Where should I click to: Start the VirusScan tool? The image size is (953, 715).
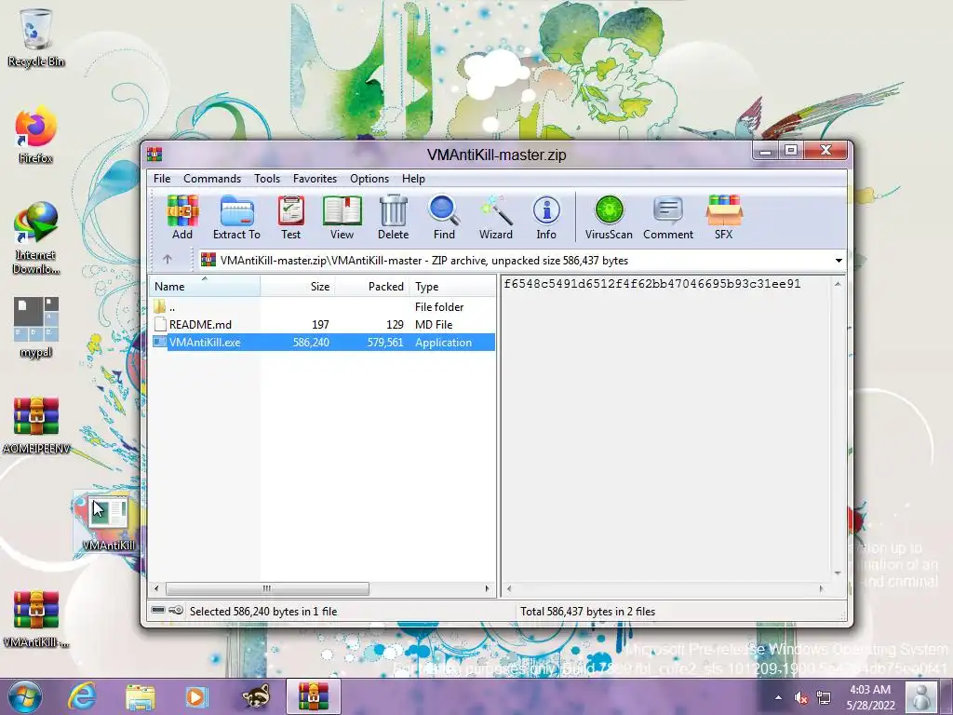pyautogui.click(x=609, y=217)
